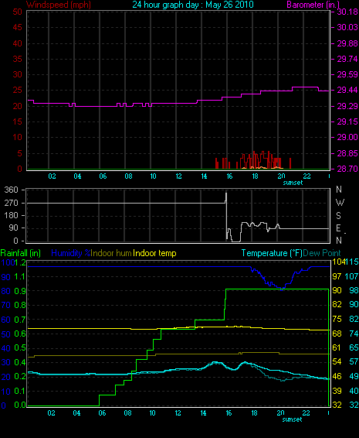The image size is (359, 438).
Task: Click the Barometer (in.) legend label
Action: click(x=313, y=5)
